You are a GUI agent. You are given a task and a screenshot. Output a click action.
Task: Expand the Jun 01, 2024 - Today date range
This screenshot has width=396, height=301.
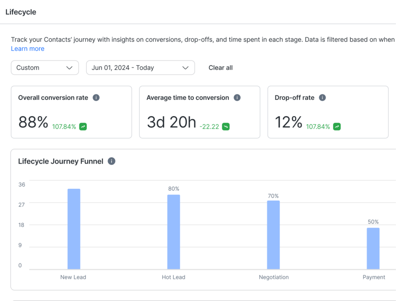(x=140, y=68)
